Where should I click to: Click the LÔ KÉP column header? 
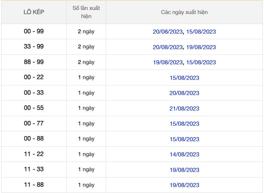point(34,12)
